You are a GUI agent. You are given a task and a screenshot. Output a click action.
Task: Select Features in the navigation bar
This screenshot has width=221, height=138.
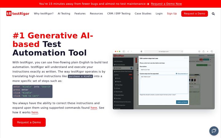tap(80, 13)
